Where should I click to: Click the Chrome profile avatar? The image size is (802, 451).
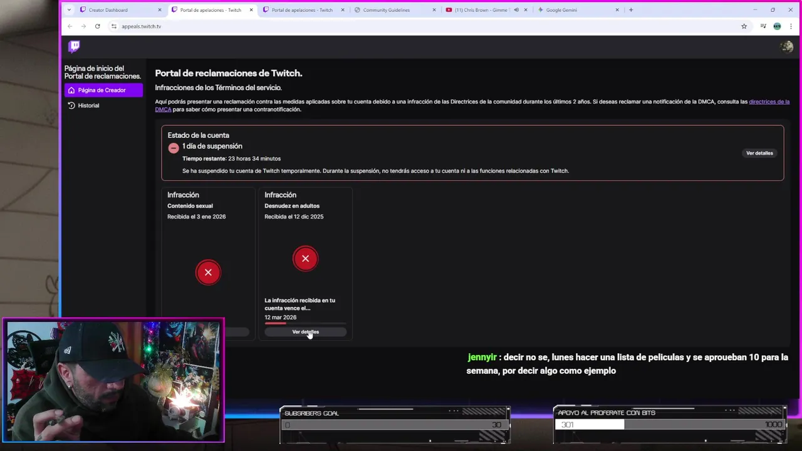(x=777, y=26)
